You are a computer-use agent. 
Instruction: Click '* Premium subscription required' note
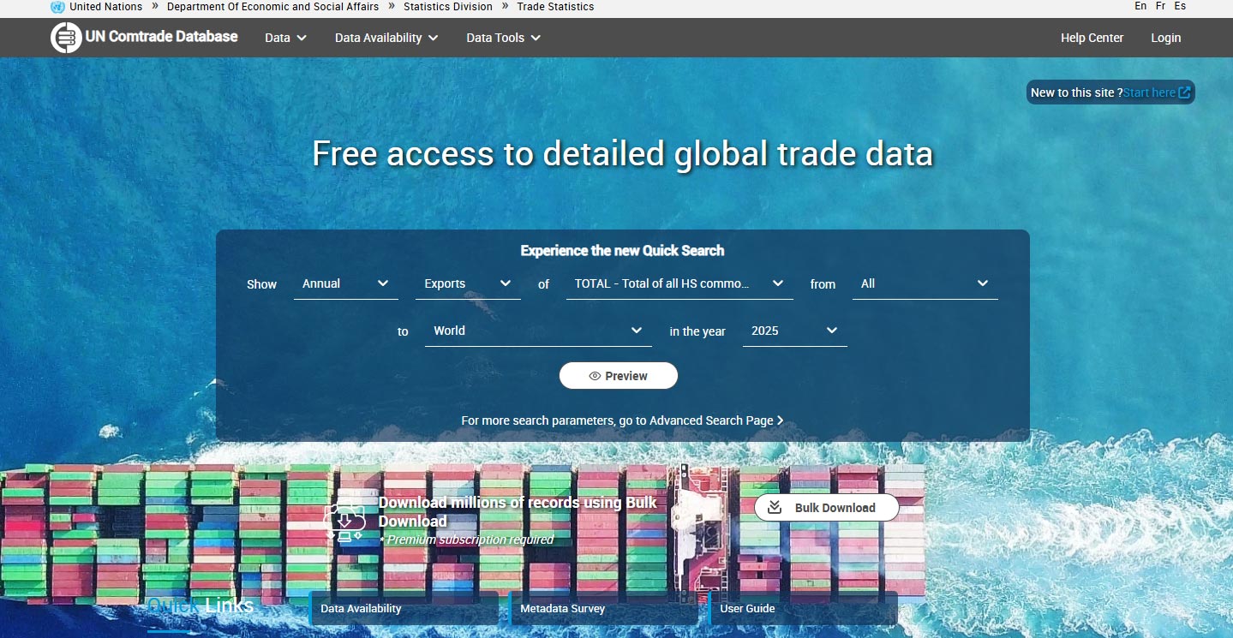point(466,540)
